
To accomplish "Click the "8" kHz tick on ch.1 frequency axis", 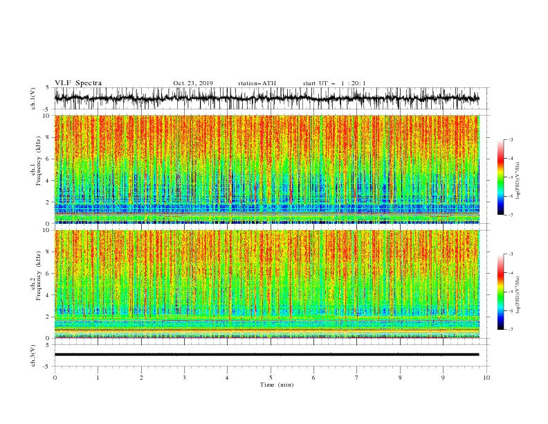I will (48, 137).
